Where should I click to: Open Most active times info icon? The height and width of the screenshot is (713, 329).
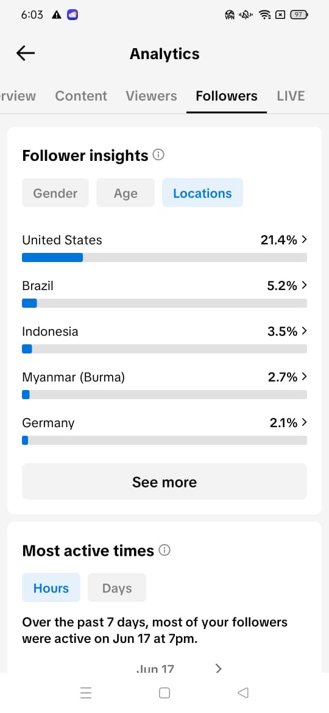click(164, 550)
